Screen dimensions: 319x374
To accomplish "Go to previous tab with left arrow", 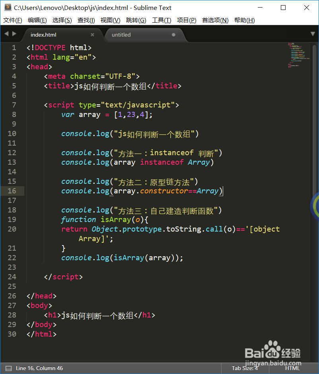I will click(x=6, y=34).
